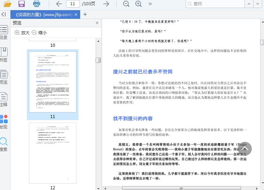
Task: Open the 目录 (contents) sidebar panel
Action: [x=3, y=33]
